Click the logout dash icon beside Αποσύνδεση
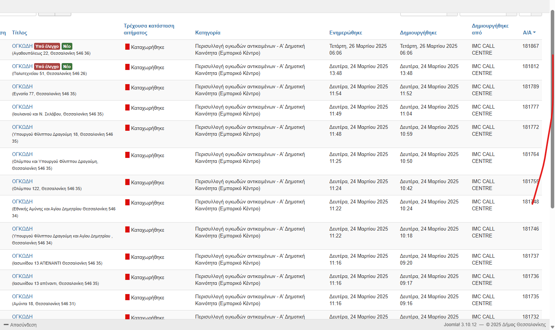Viewport: 555px width, 330px height. pos(6,325)
